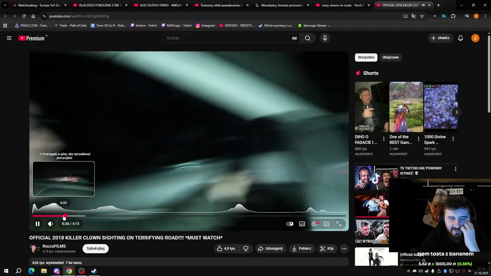Open the 7TV extension icon
This screenshot has width=491, height=276.
click(444, 16)
